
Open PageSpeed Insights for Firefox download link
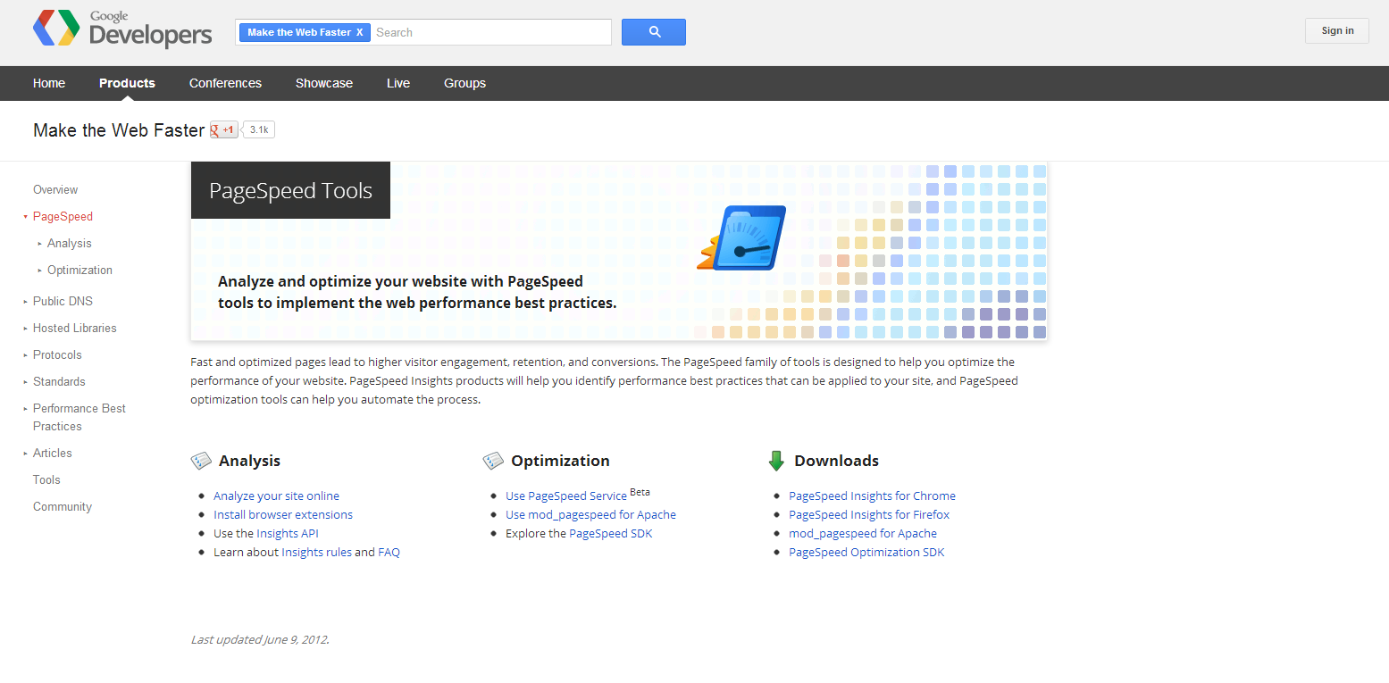(x=869, y=514)
